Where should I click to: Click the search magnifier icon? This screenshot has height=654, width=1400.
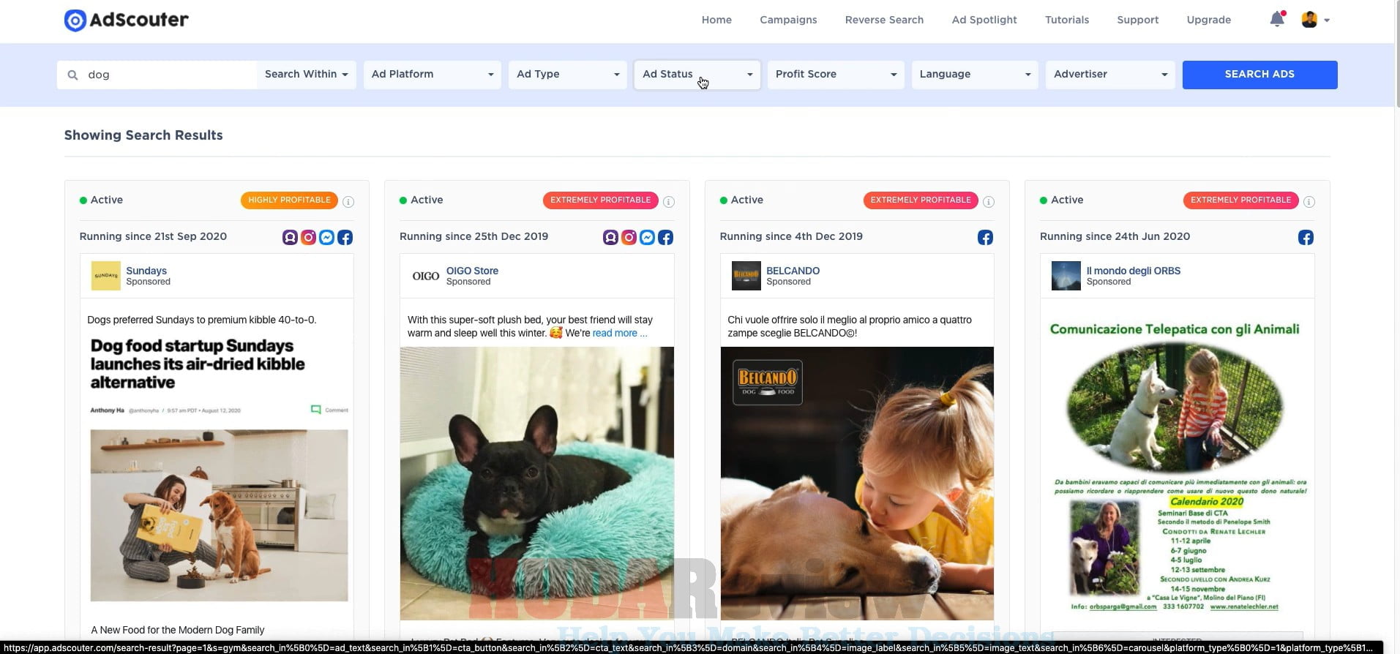(x=72, y=75)
